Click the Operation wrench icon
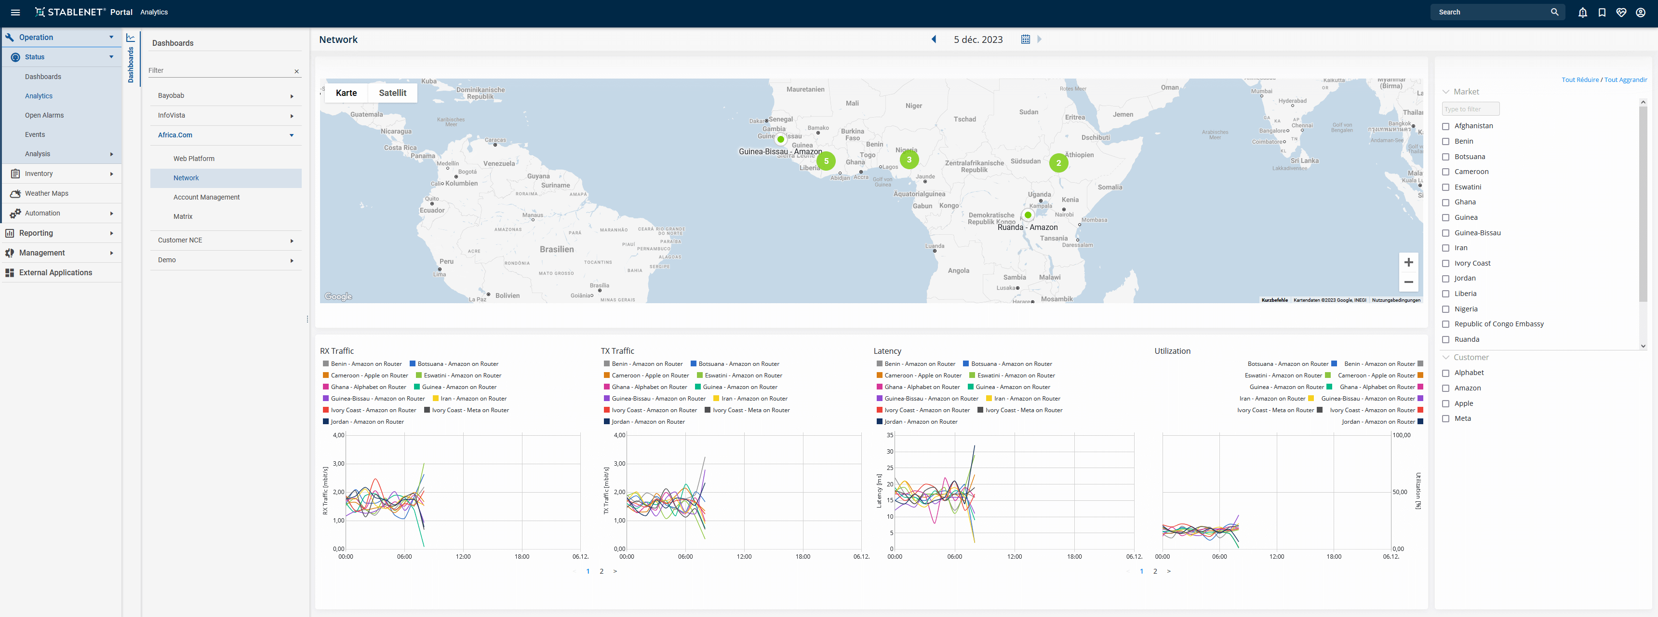 10,37
